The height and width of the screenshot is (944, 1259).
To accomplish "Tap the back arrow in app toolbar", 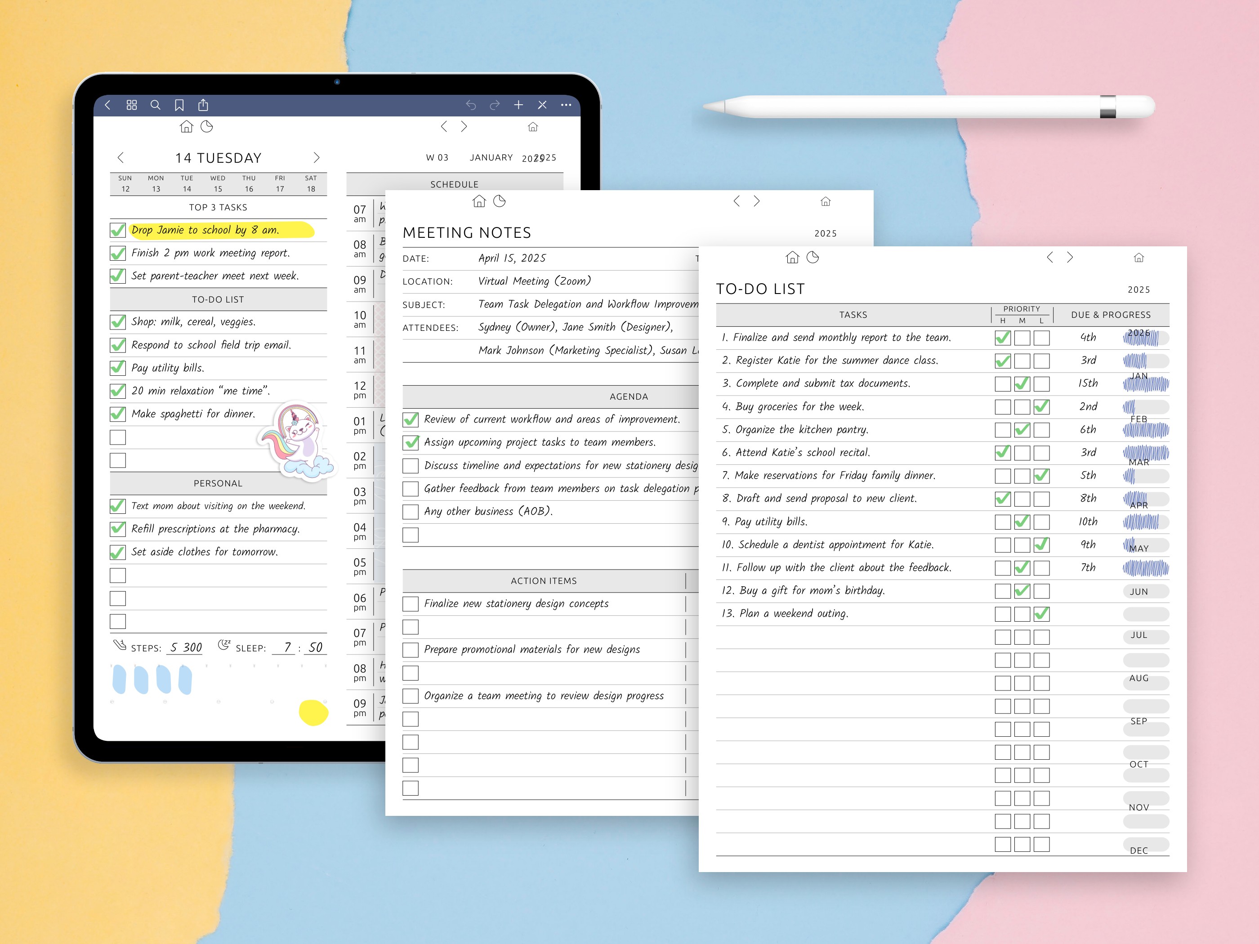I will click(107, 105).
